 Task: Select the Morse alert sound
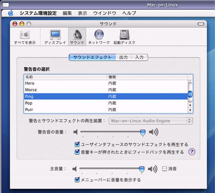106,90
